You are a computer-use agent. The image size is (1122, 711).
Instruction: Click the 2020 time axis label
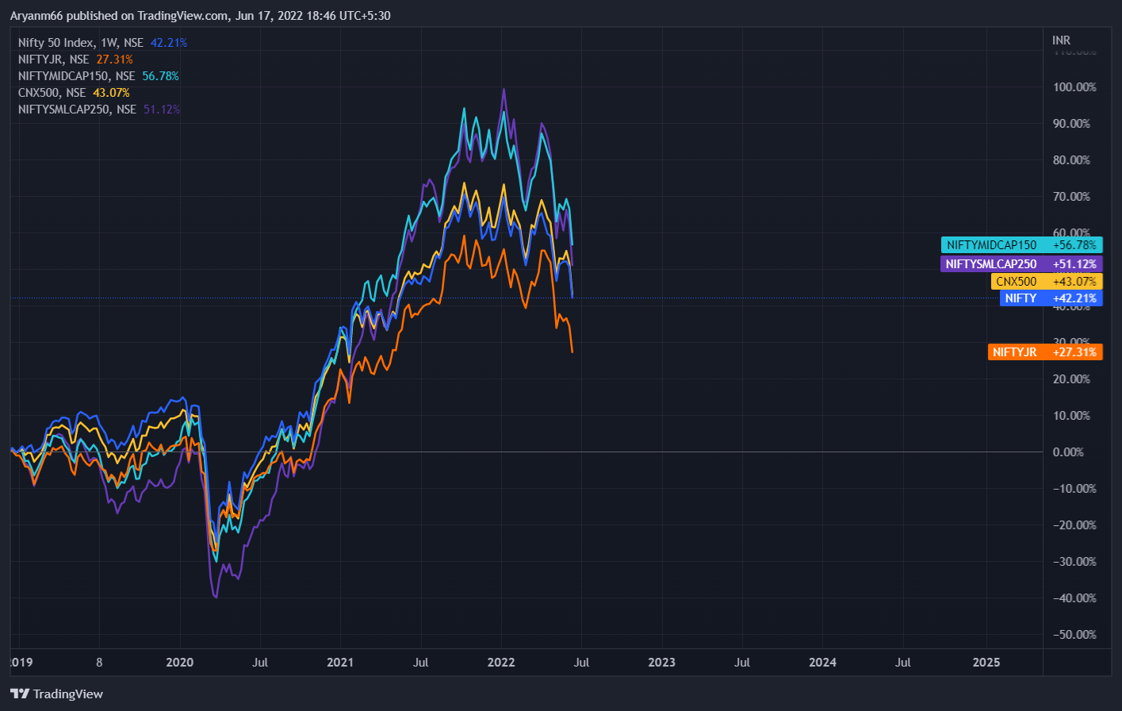180,662
